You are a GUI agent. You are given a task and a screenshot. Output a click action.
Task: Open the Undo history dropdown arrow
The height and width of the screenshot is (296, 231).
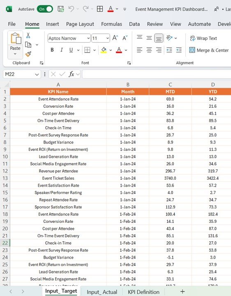coord(78,9)
